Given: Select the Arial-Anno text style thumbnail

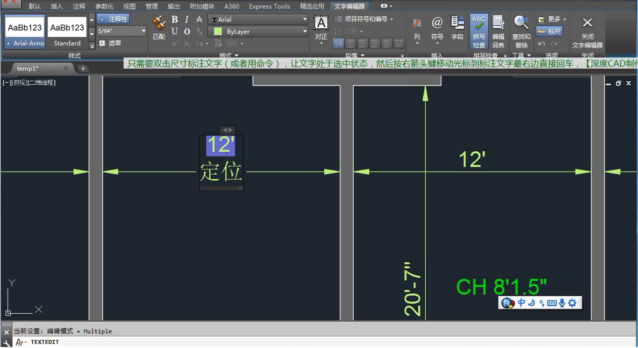Looking at the screenshot, I should (25, 32).
